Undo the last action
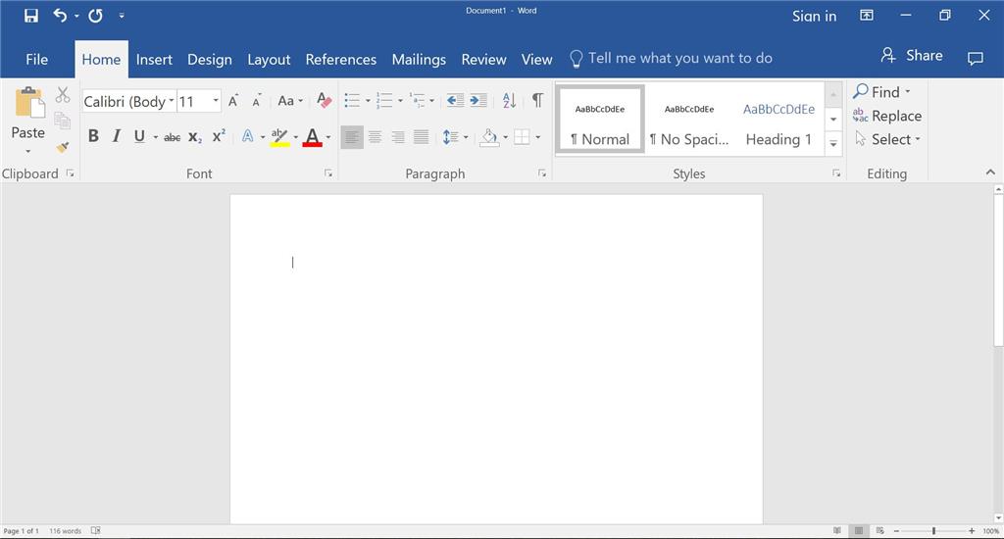This screenshot has width=1004, height=539. (60, 16)
